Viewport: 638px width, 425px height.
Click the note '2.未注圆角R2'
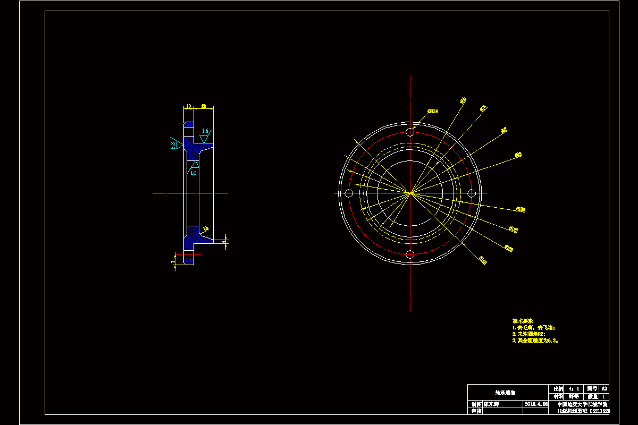528,334
